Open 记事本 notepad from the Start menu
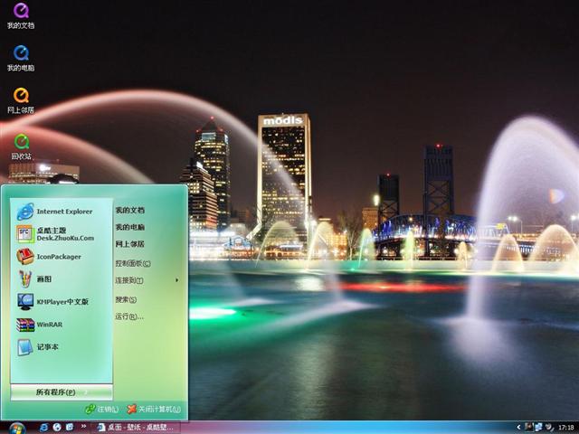Screen dimensions: 579x434 tap(45, 347)
